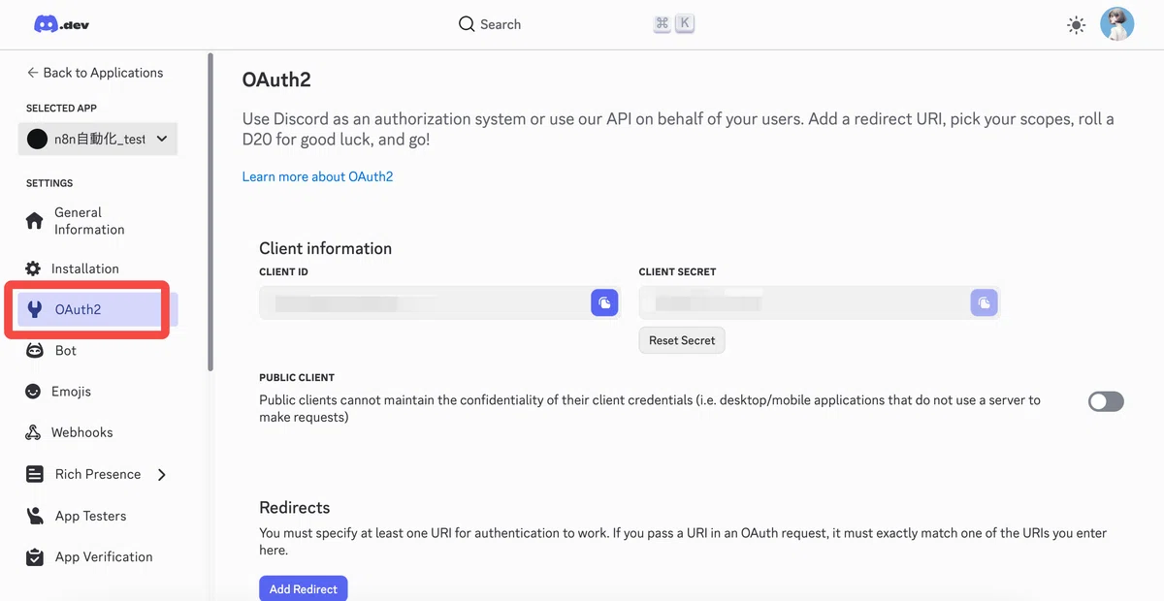Viewport: 1164px width, 601px height.
Task: Click the back arrow beside Back to Applications
Action: 32,73
